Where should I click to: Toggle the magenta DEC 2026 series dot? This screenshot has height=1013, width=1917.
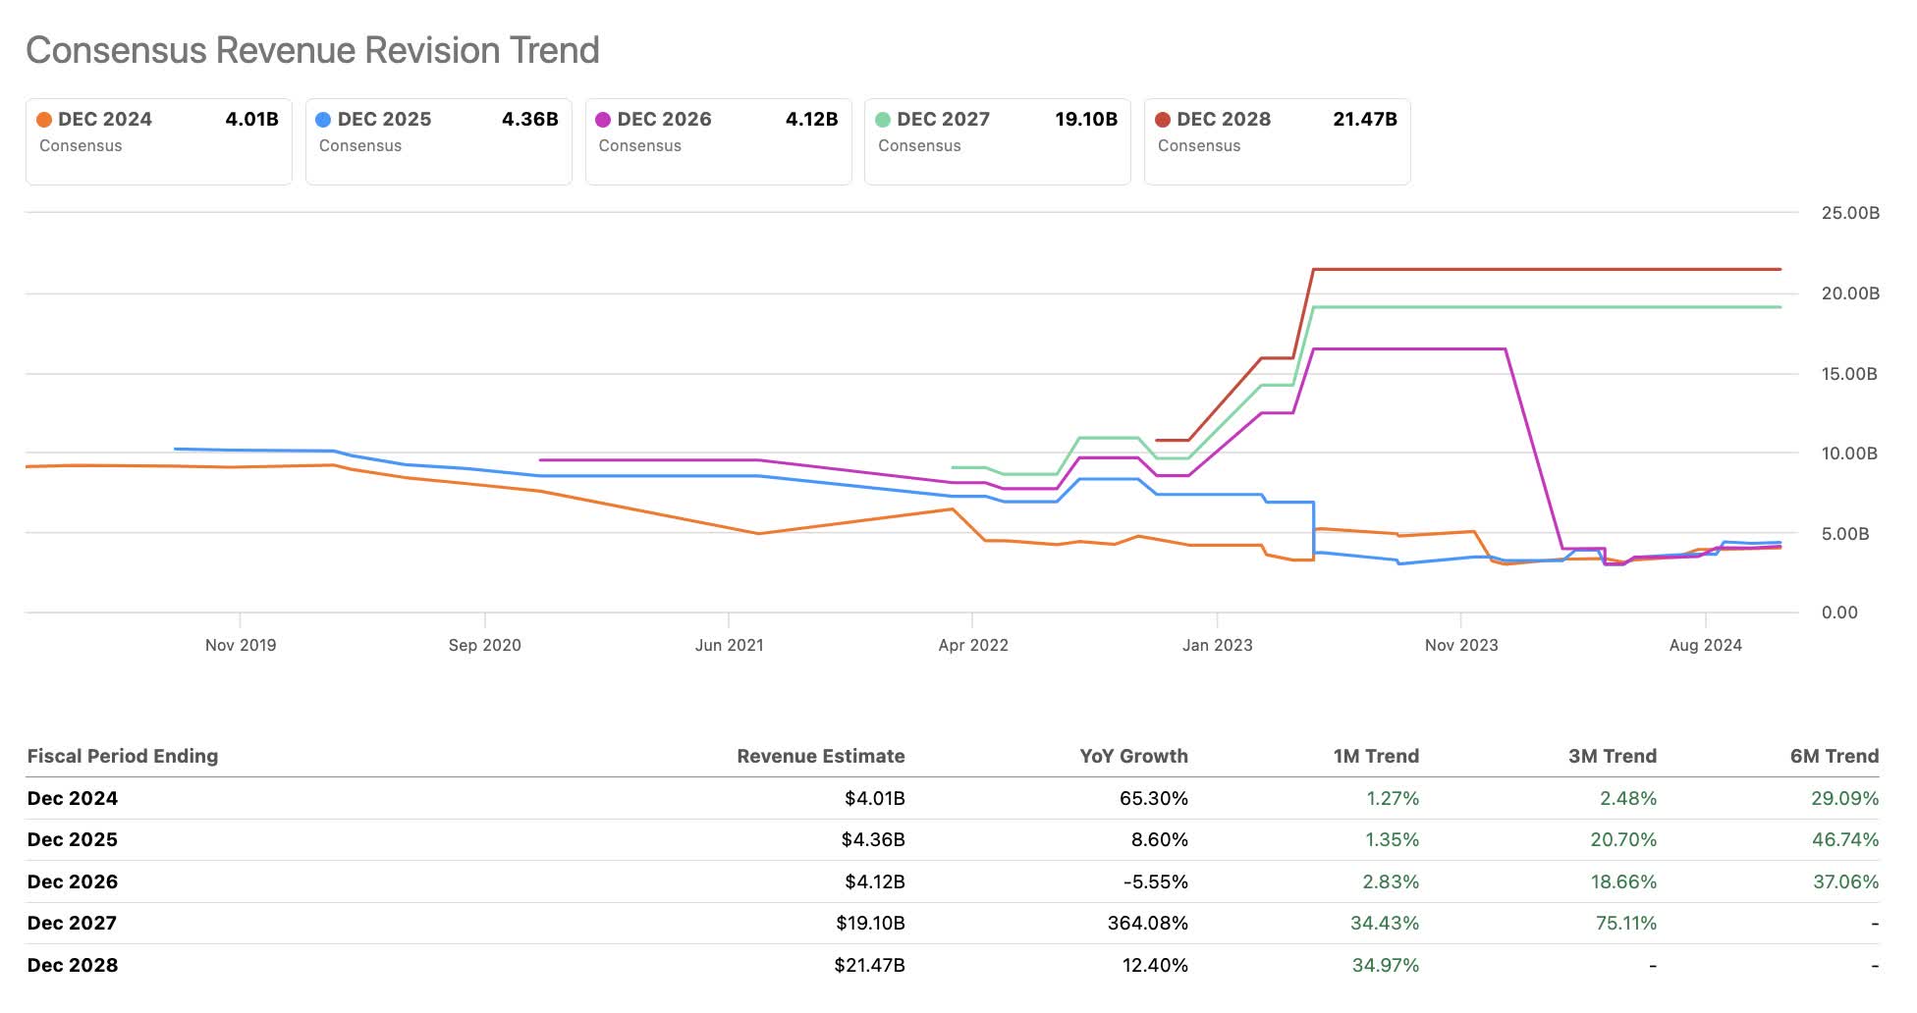605,119
